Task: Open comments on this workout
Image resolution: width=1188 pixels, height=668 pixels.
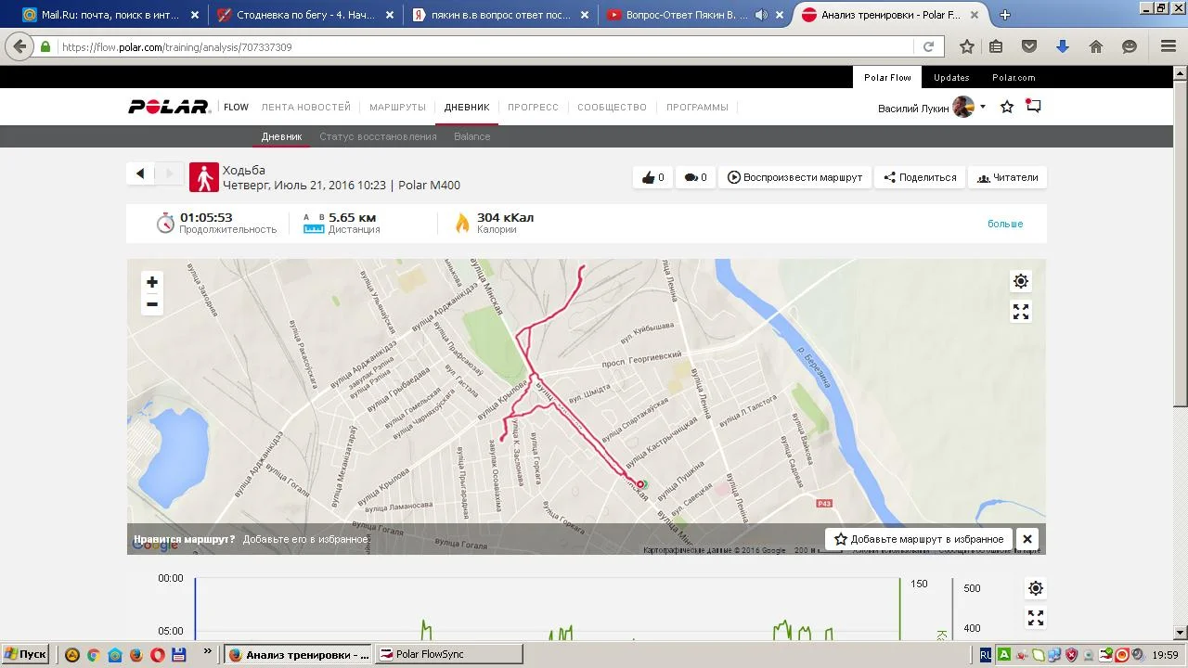Action: (695, 177)
